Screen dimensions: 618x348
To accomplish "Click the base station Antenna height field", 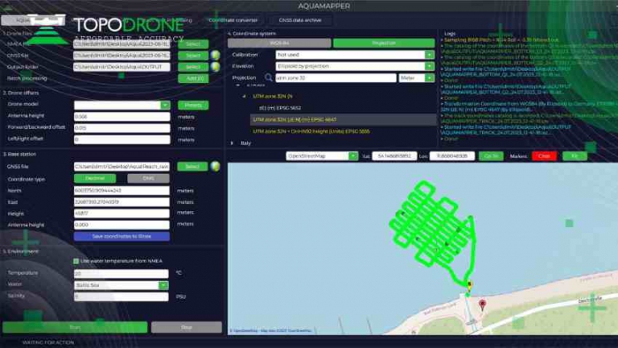I will coord(122,224).
